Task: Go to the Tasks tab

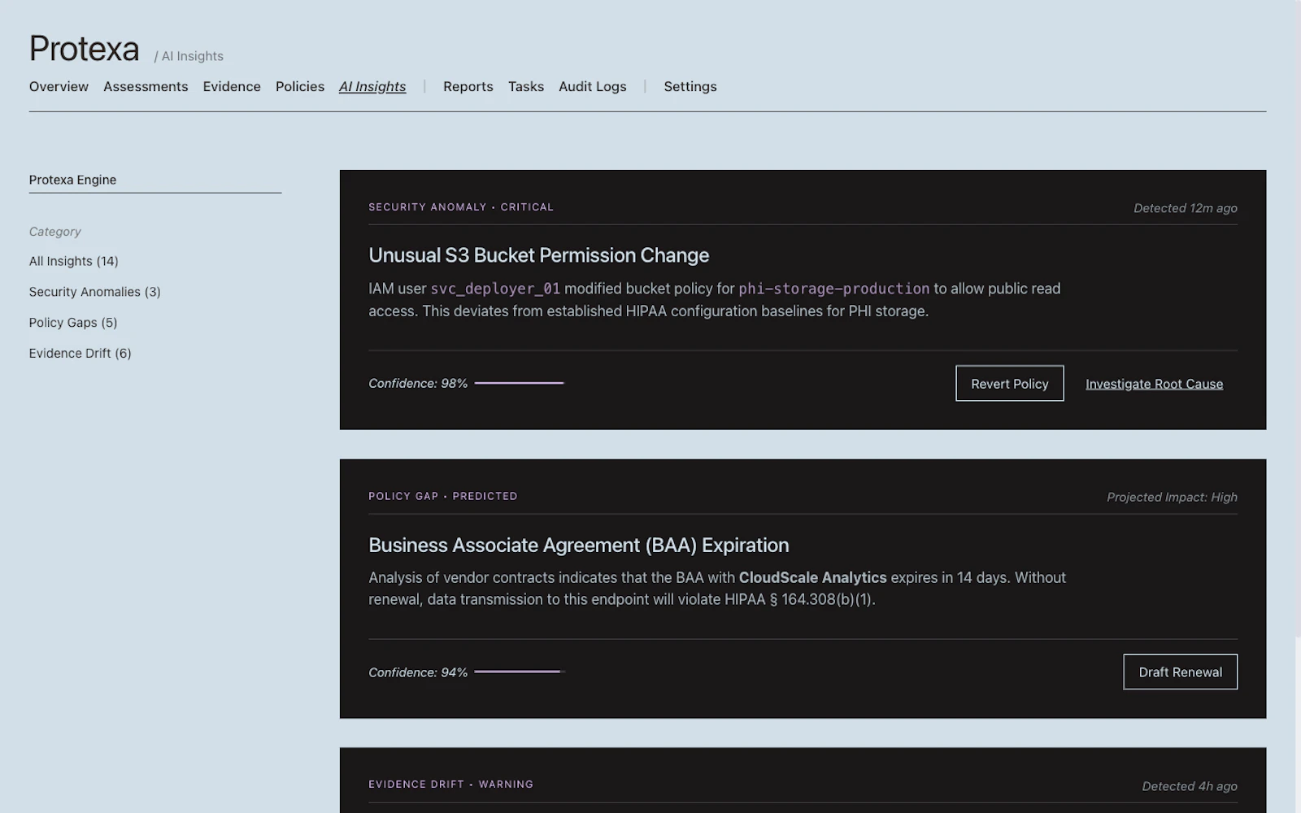Action: [x=526, y=86]
